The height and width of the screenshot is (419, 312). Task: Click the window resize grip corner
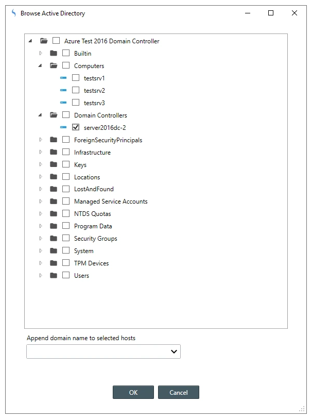[x=302, y=409]
